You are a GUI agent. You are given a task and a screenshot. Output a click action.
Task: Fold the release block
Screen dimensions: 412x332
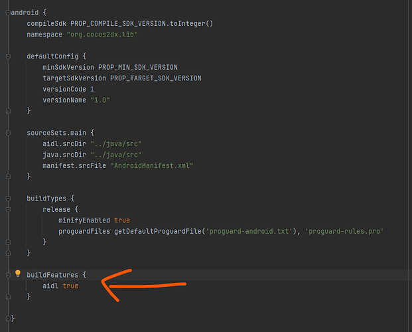7,209
